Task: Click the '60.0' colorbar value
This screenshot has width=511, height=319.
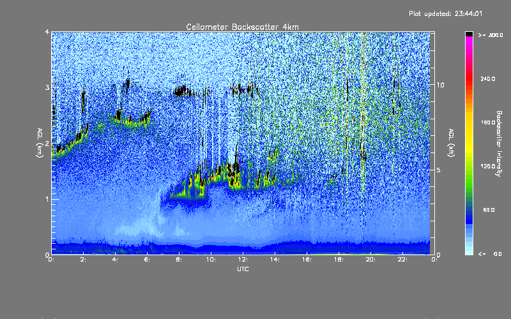Action: 489,210
